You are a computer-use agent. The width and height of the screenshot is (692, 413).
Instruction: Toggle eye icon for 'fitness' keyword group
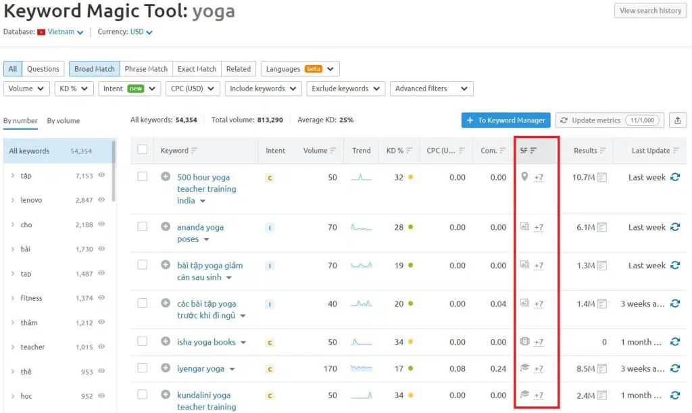click(x=101, y=297)
